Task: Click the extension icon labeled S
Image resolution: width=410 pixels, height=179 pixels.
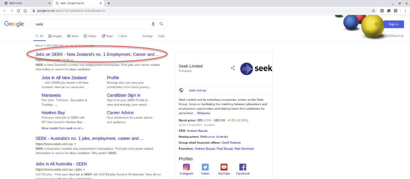Action: point(395,11)
